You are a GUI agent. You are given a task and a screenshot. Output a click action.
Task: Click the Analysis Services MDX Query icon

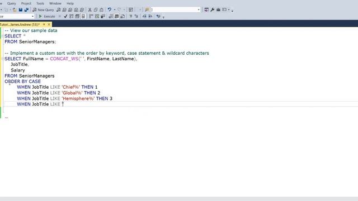click(64, 10)
